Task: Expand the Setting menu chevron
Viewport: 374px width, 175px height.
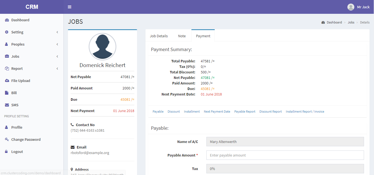Action: click(57, 32)
